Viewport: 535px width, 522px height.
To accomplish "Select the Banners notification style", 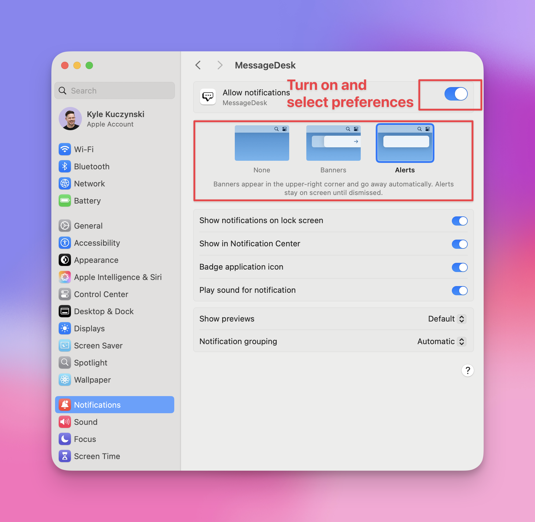I will pos(333,143).
